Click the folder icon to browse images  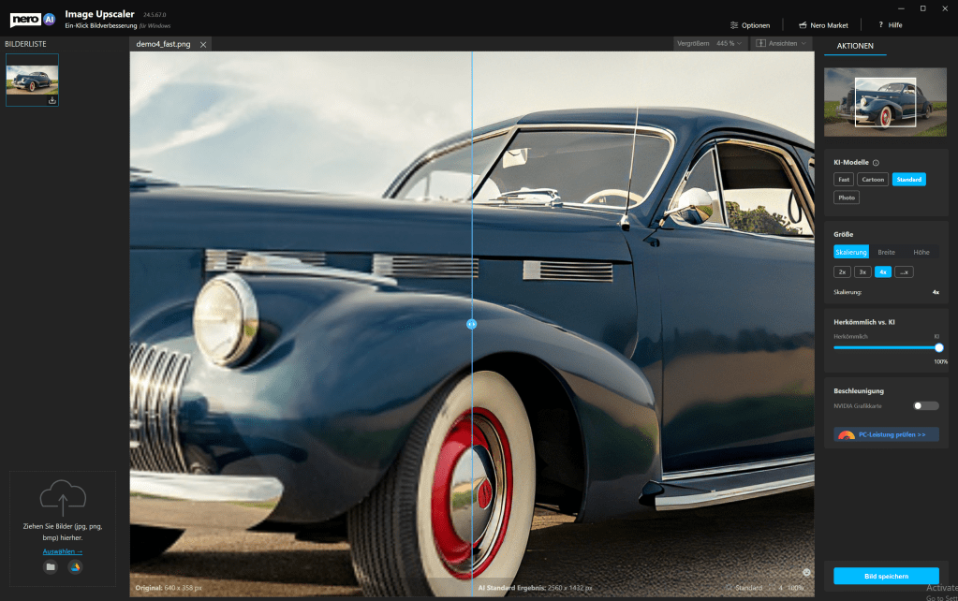point(50,567)
